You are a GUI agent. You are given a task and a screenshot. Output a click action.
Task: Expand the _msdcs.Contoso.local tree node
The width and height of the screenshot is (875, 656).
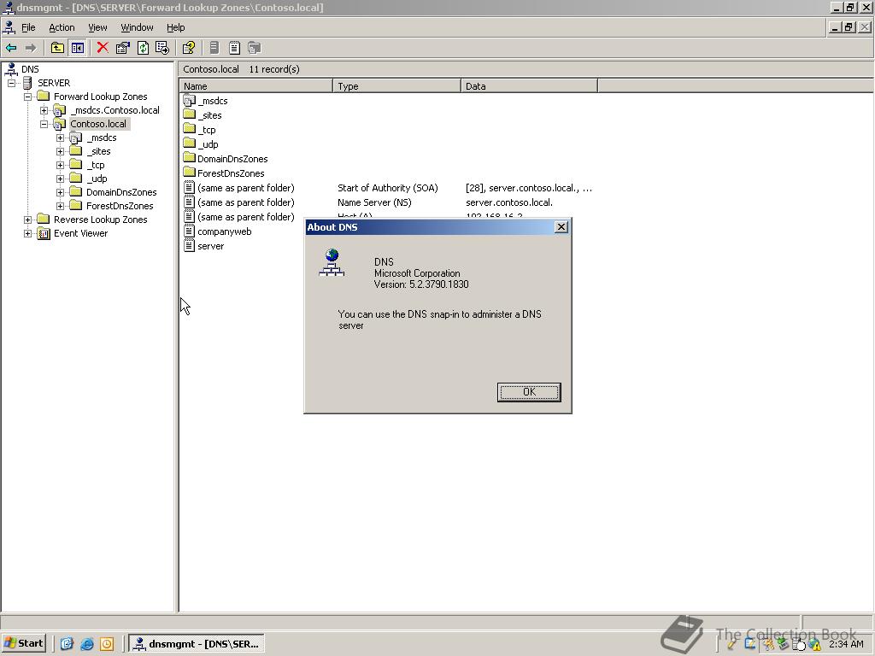44,110
